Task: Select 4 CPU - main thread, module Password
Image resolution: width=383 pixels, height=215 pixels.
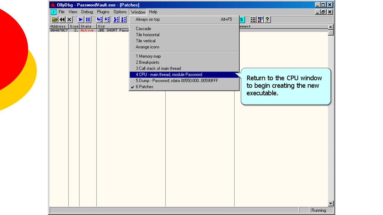Action: click(184, 75)
